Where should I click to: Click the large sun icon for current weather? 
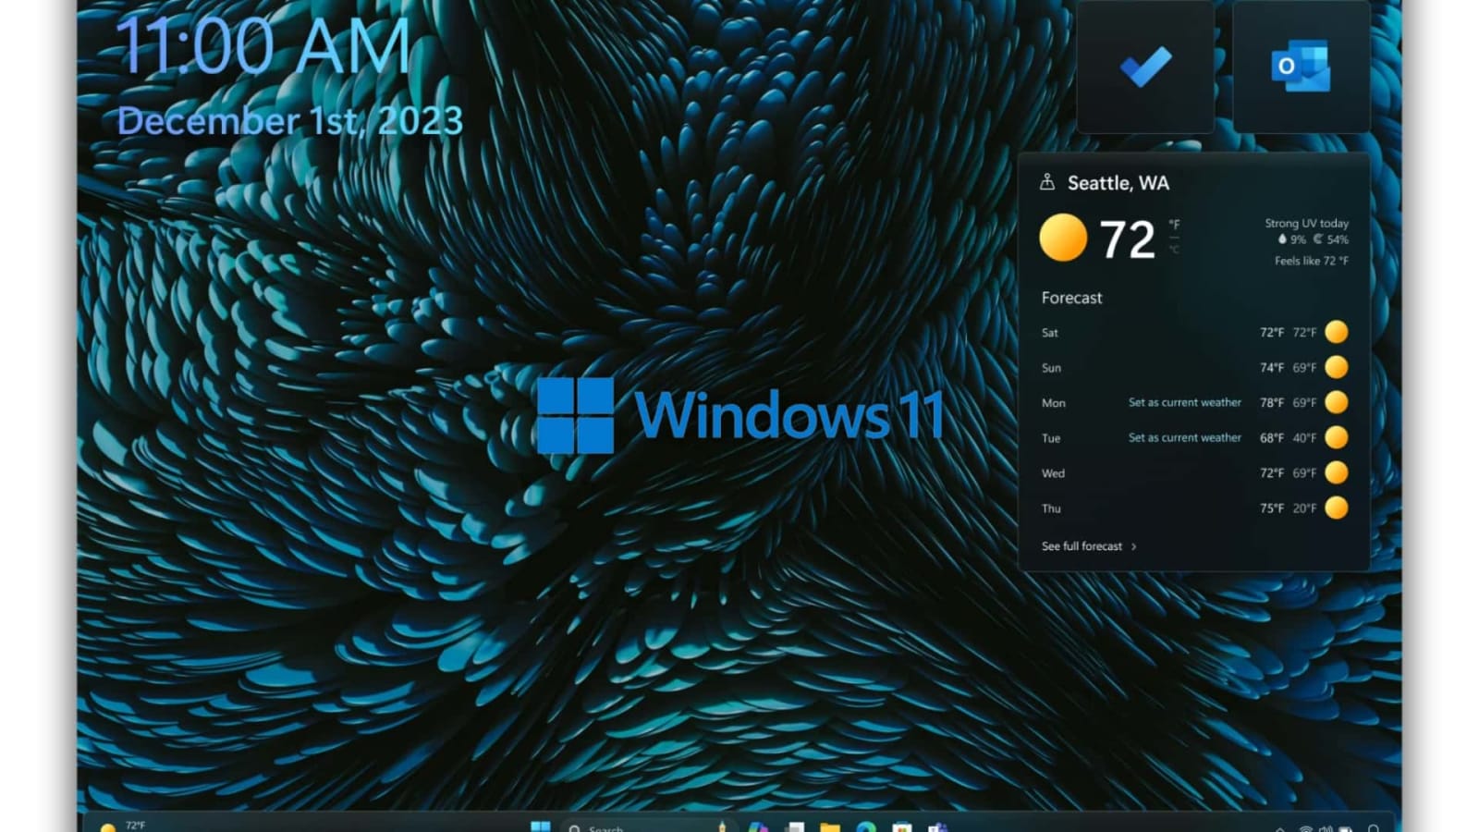[1061, 238]
